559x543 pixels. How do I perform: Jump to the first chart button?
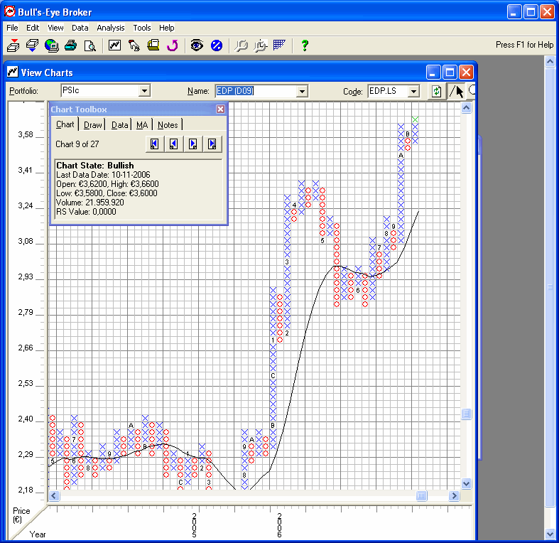(154, 144)
